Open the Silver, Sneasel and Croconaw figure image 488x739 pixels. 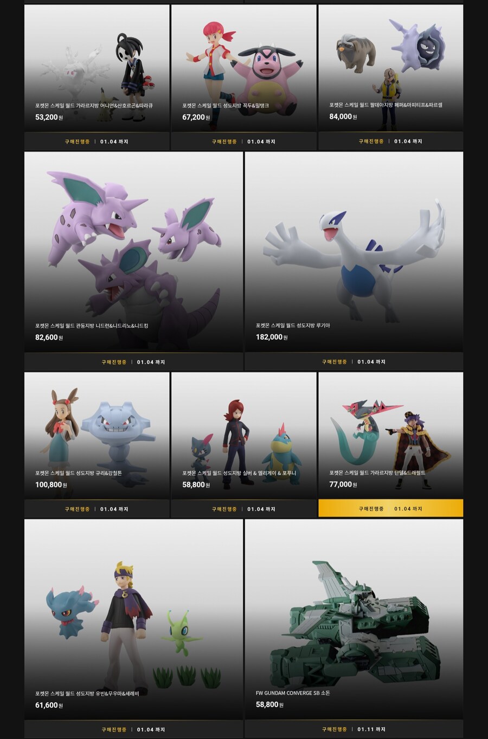(243, 436)
